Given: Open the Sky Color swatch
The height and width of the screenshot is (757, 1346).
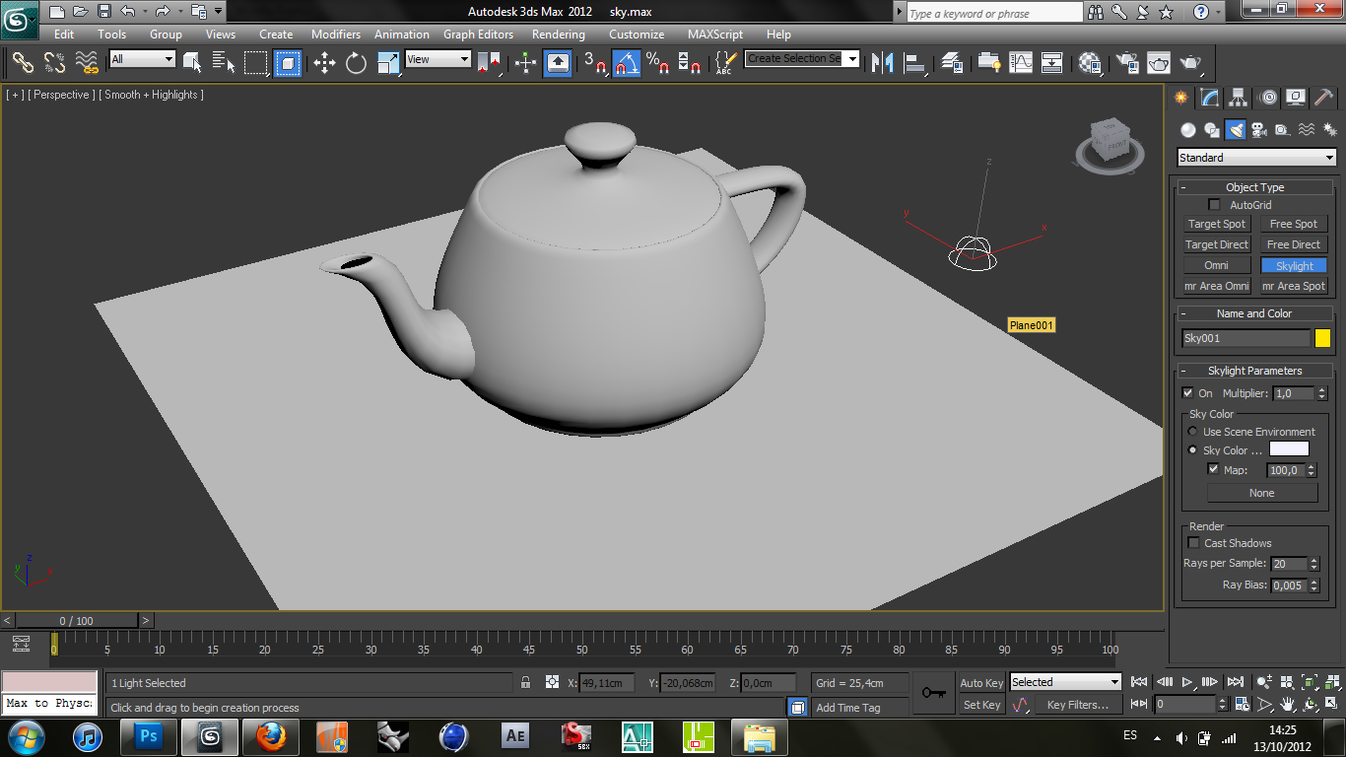Looking at the screenshot, I should pos(1289,449).
